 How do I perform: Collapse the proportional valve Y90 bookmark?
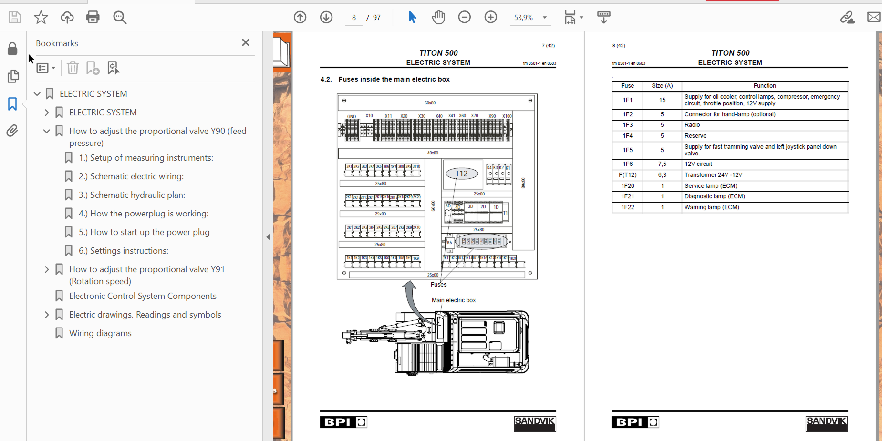click(47, 131)
